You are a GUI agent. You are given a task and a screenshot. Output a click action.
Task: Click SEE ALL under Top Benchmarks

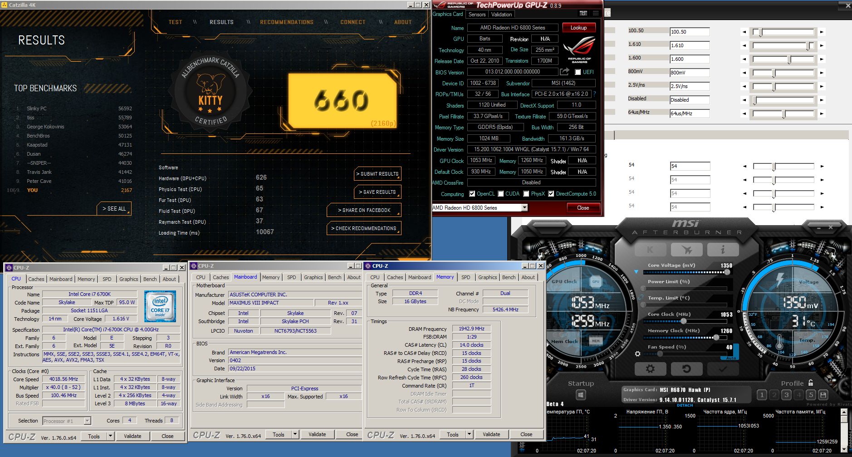coord(114,209)
